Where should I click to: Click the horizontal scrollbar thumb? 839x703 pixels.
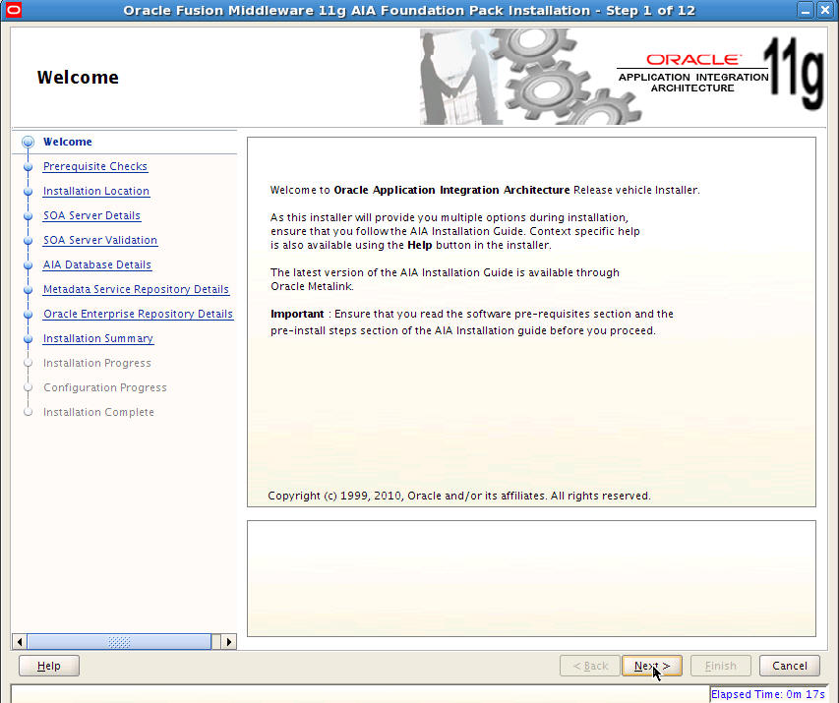(x=119, y=641)
